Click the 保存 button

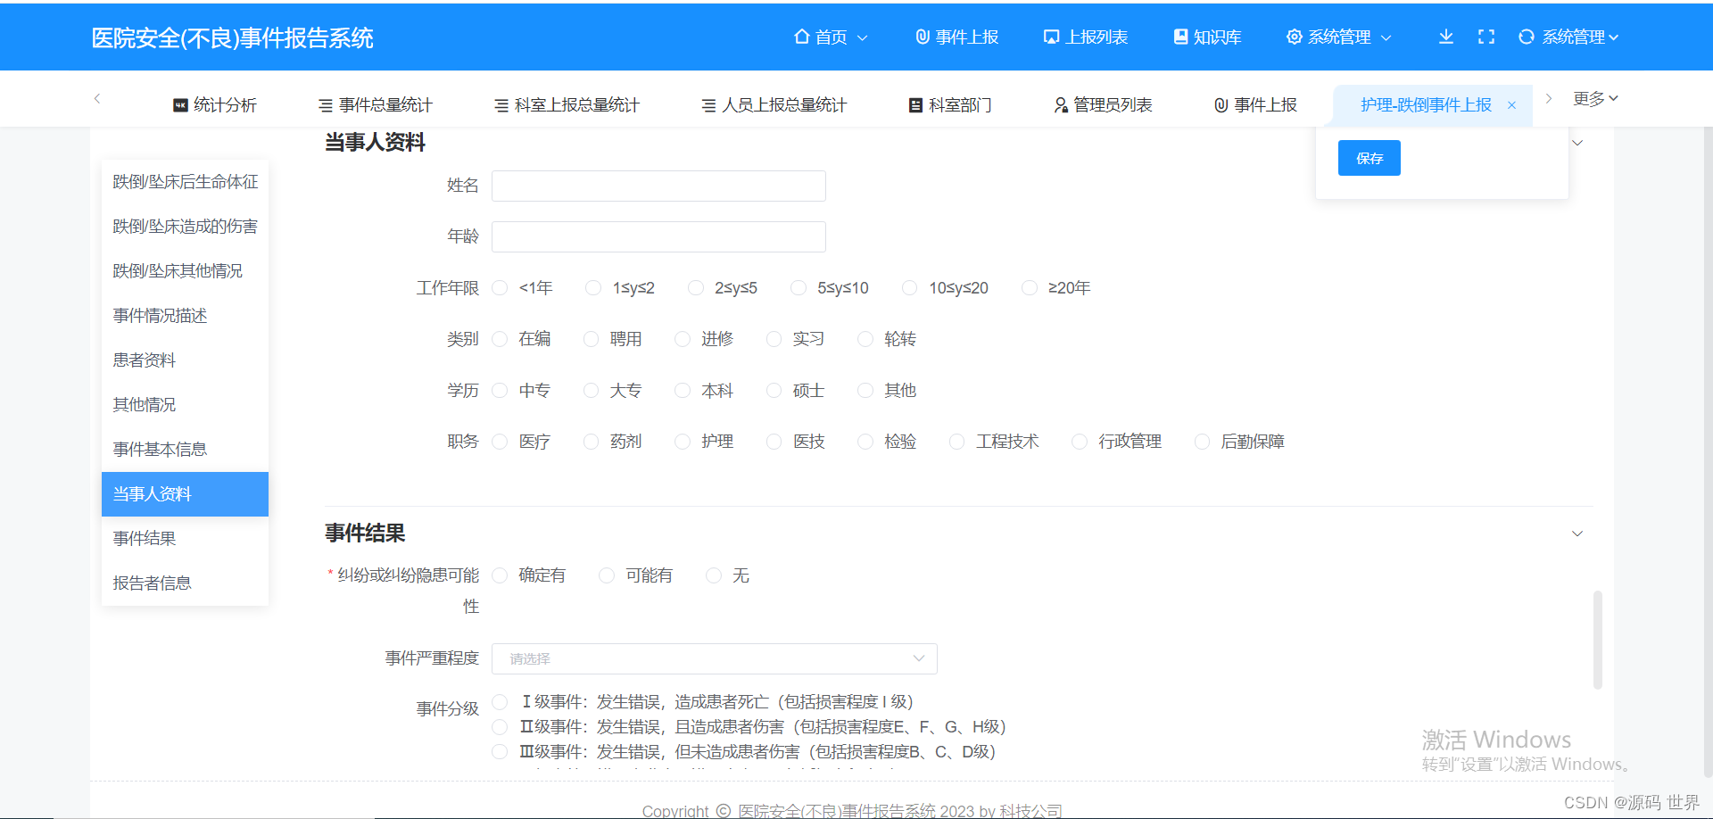(x=1370, y=158)
